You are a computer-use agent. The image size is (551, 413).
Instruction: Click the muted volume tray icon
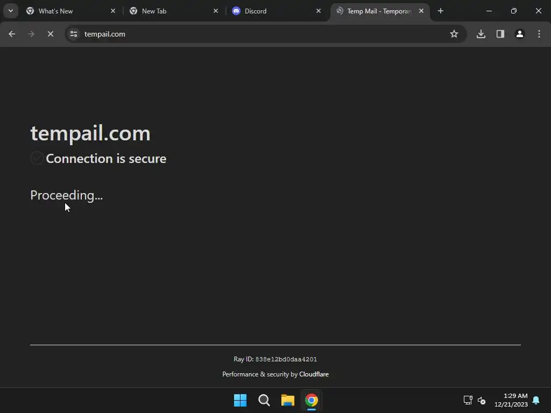482,400
